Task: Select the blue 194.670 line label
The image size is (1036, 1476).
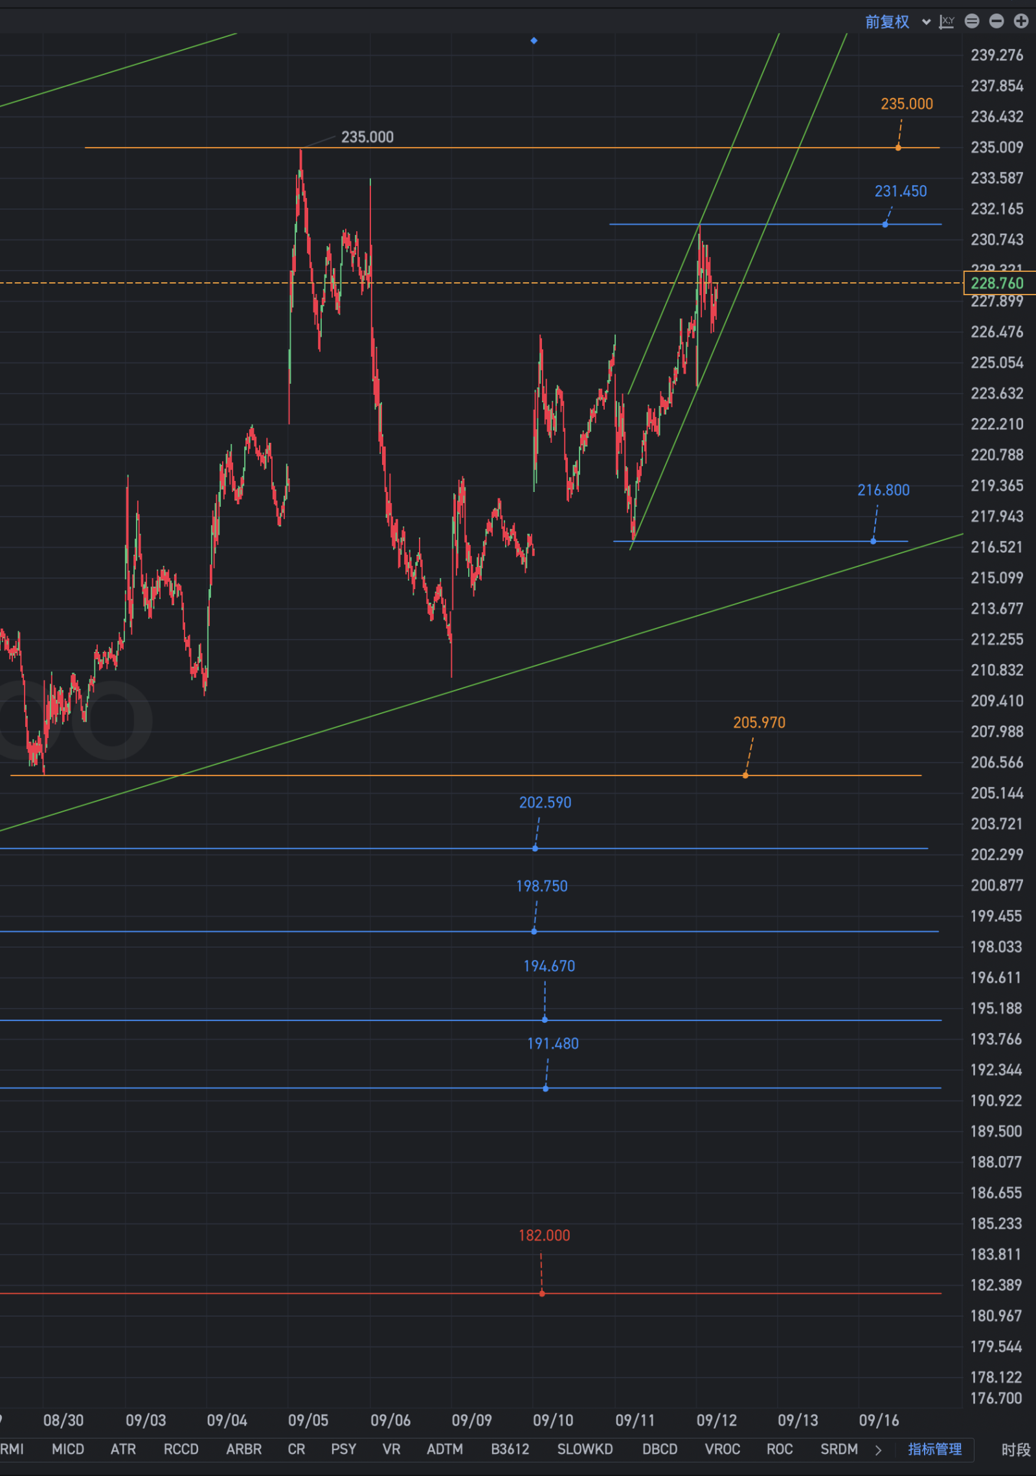Action: pyautogui.click(x=549, y=967)
